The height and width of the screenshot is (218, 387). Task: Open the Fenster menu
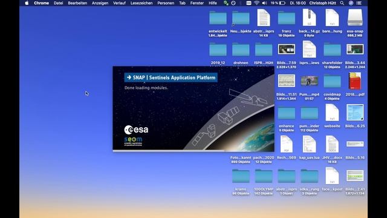point(197,3)
